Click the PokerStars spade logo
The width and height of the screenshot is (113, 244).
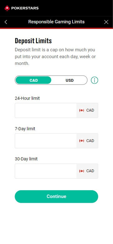[7, 8]
